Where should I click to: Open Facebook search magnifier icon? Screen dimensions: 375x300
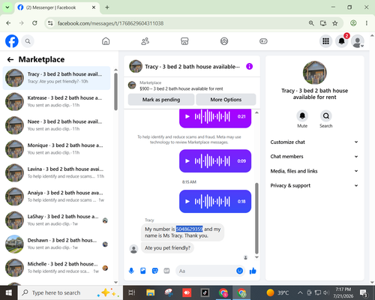click(28, 41)
